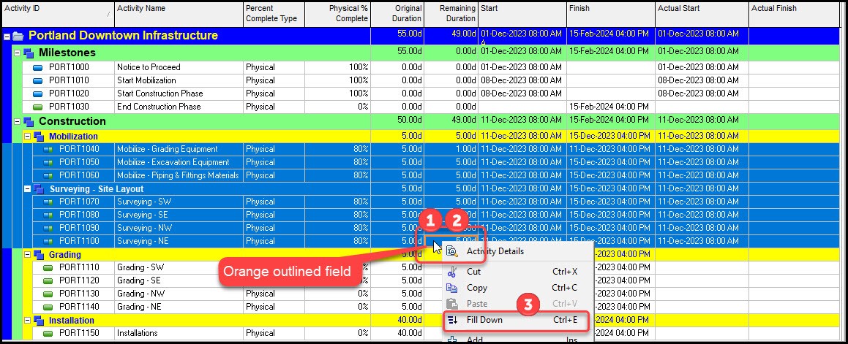Select Copy from the context menu

pyautogui.click(x=477, y=288)
